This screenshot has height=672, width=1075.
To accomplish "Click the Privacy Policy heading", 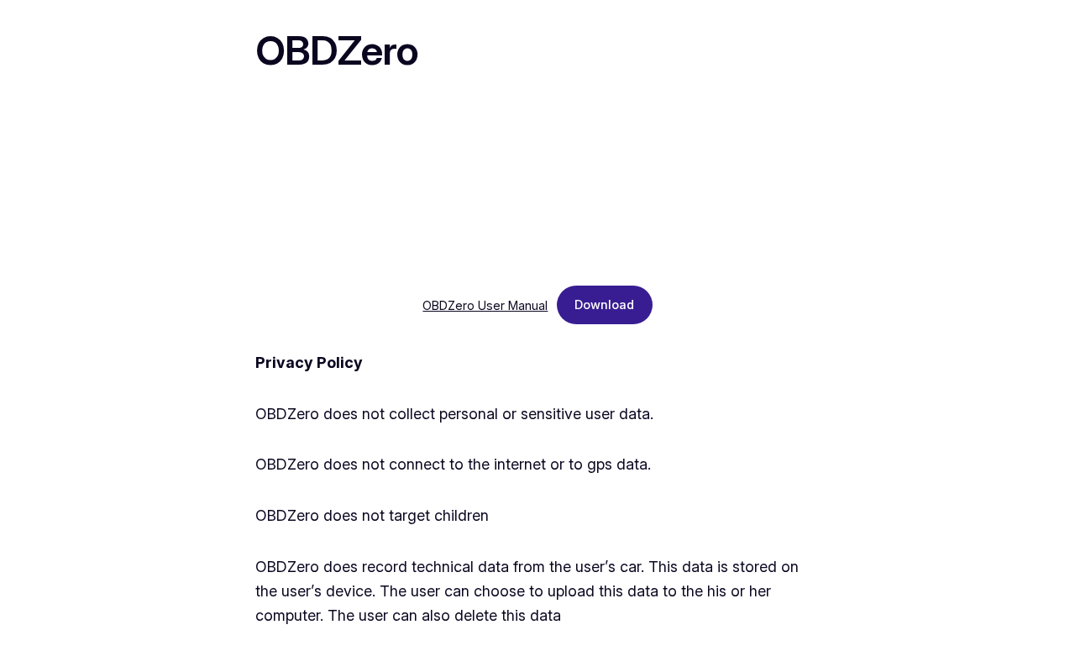I will pos(308,363).
